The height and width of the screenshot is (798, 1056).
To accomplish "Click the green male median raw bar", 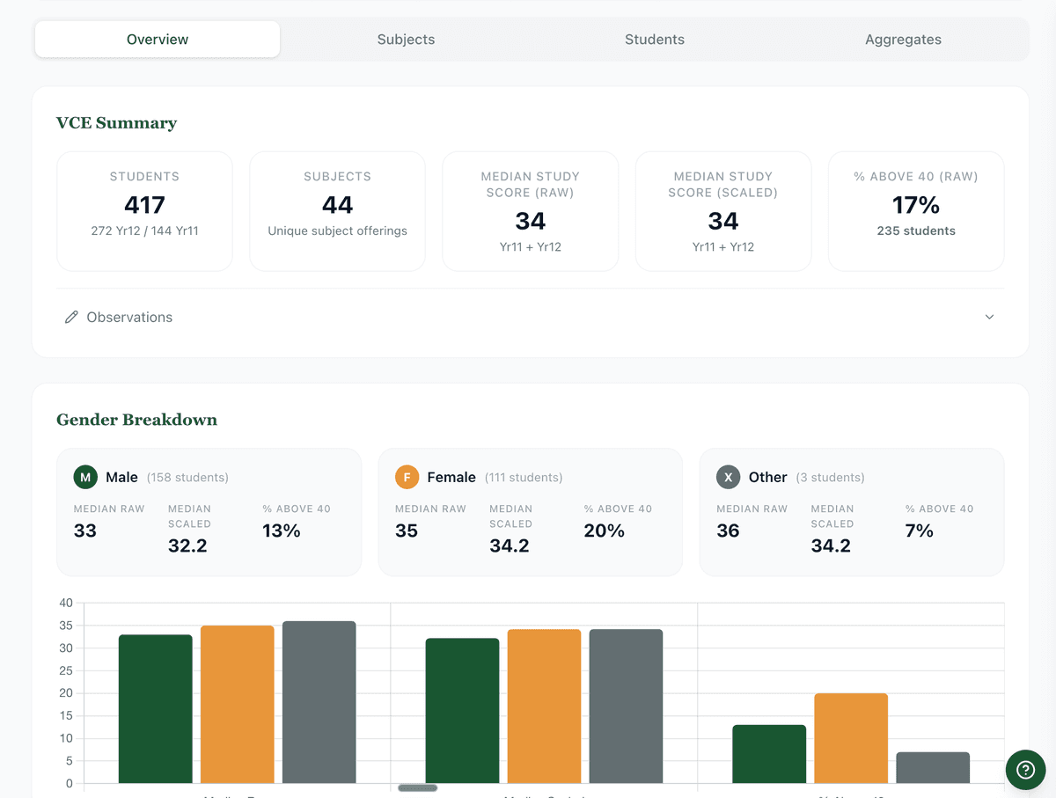I will pyautogui.click(x=155, y=709).
